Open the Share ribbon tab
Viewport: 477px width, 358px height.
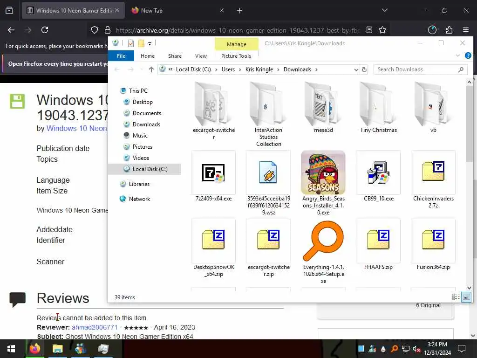pos(175,56)
